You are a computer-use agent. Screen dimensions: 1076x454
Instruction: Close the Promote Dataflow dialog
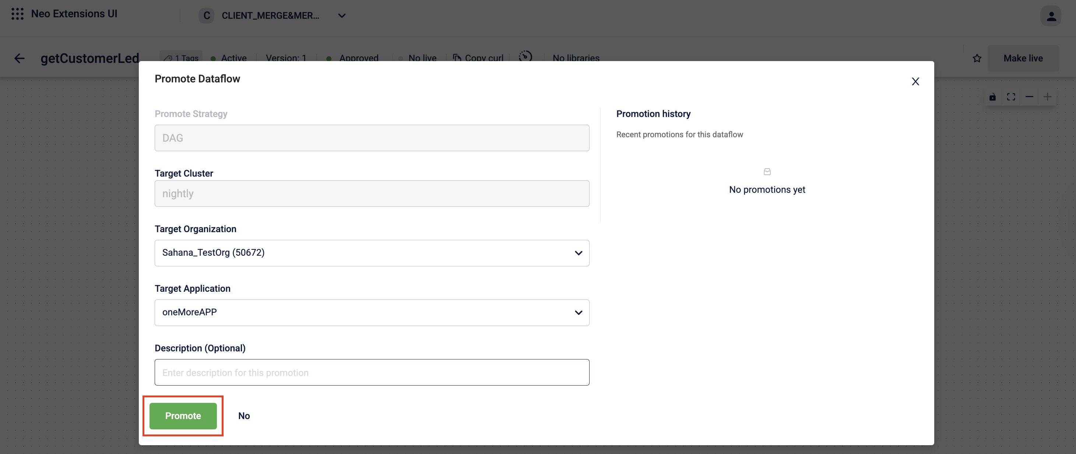tap(915, 81)
